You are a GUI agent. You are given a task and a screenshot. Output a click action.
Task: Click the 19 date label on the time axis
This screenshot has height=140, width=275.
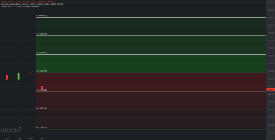point(42,139)
